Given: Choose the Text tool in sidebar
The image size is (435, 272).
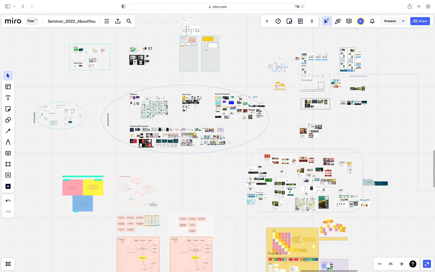Looking at the screenshot, I should (x=8, y=98).
